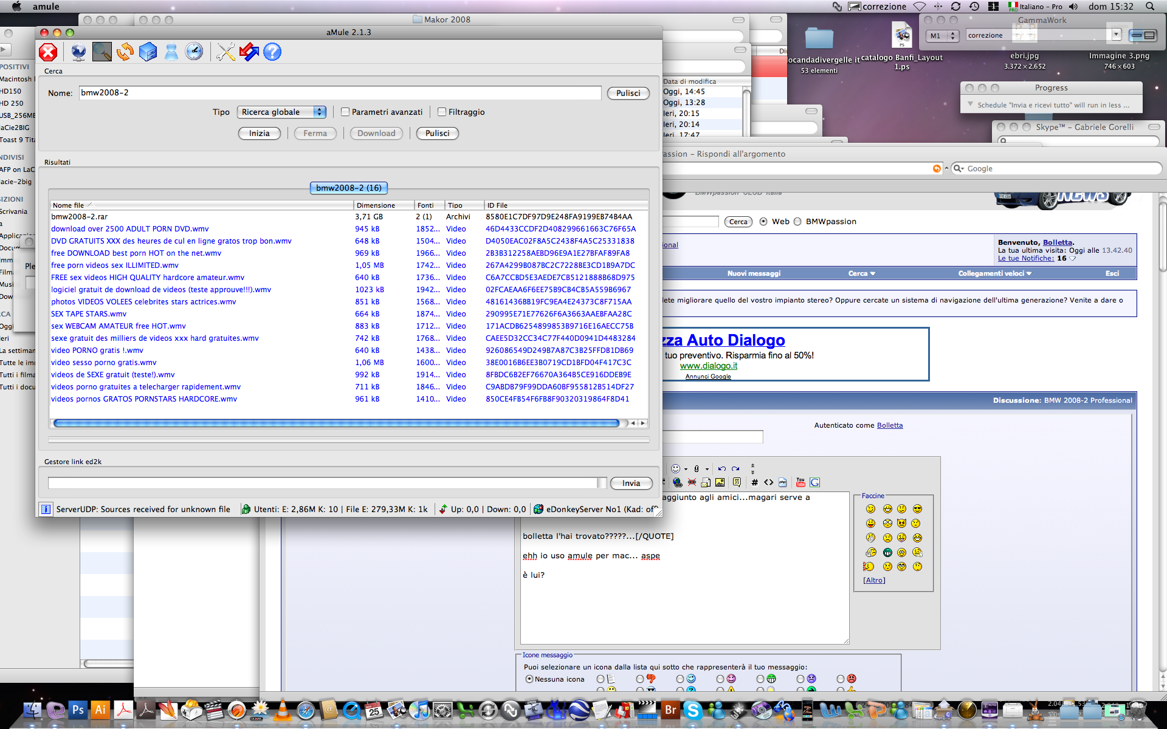The width and height of the screenshot is (1167, 729).
Task: Open Skype from the Dock
Action: 693,710
